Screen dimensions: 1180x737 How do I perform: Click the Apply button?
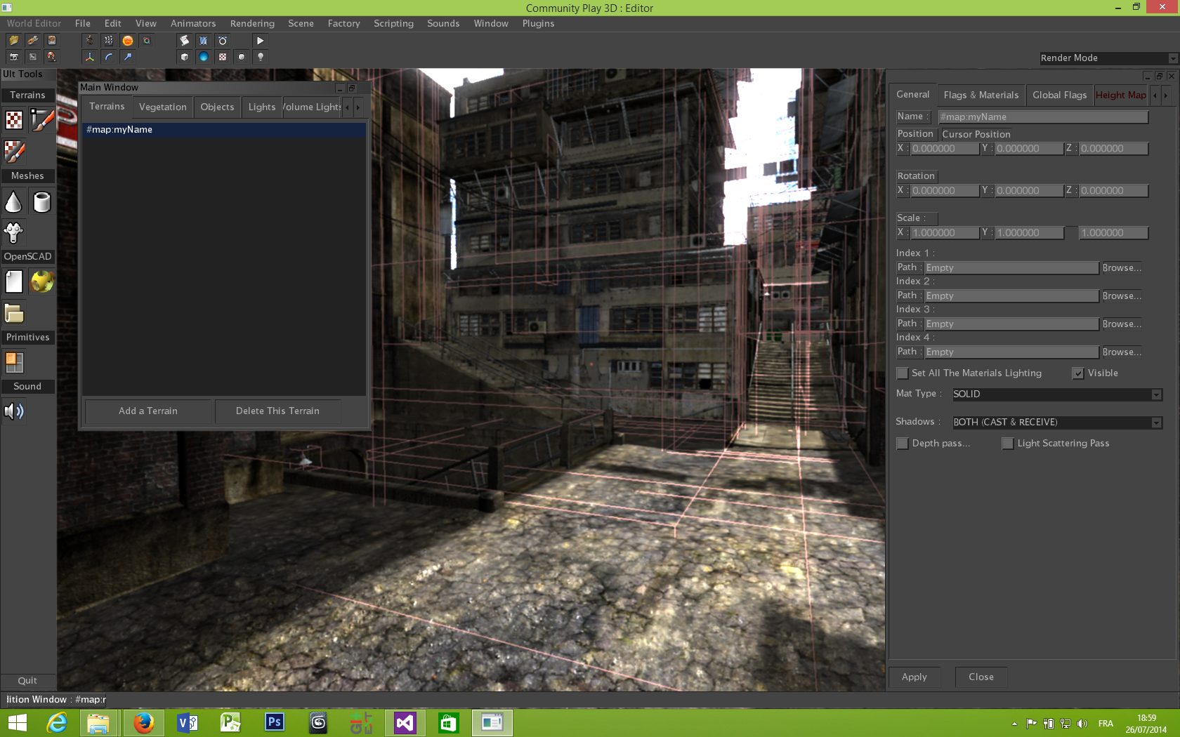click(x=914, y=677)
